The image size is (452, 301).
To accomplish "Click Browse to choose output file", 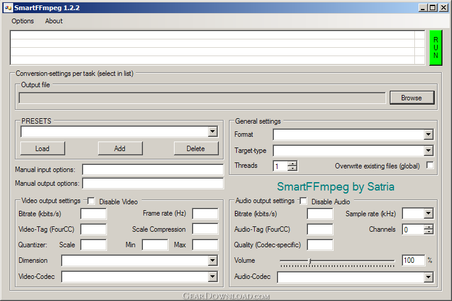I will pyautogui.click(x=411, y=98).
